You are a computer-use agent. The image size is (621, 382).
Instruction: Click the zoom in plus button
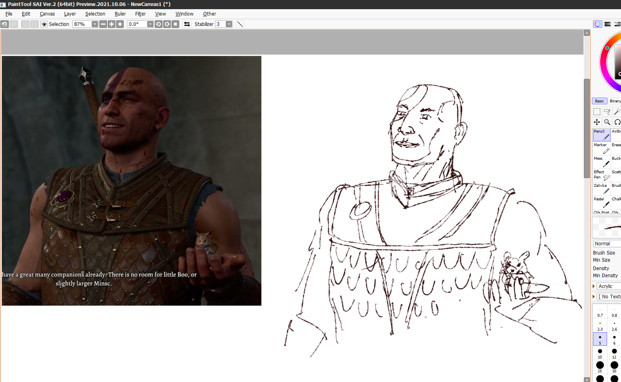(x=111, y=24)
